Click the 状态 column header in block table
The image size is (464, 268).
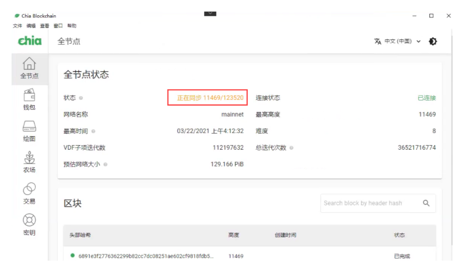tap(399, 235)
